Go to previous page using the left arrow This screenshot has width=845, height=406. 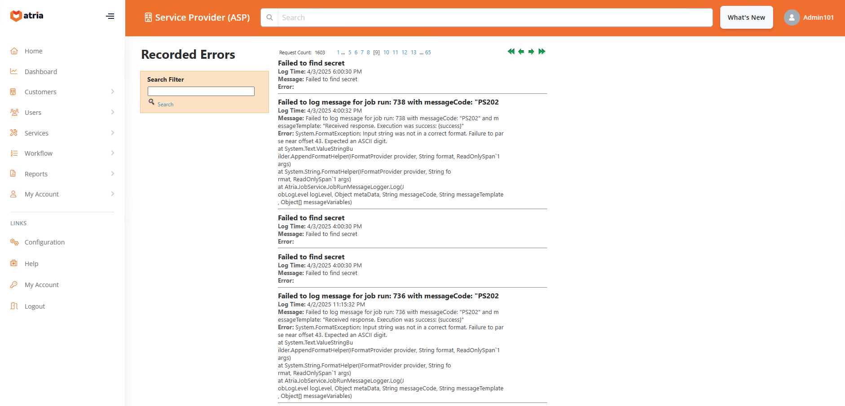521,52
